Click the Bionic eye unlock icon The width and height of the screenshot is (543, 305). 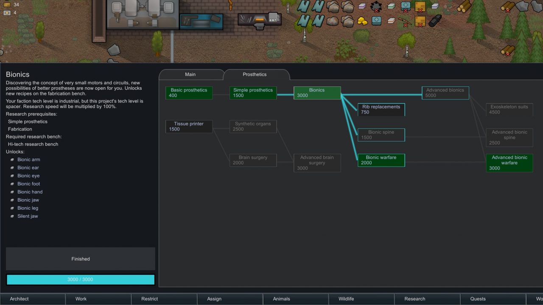click(x=12, y=175)
